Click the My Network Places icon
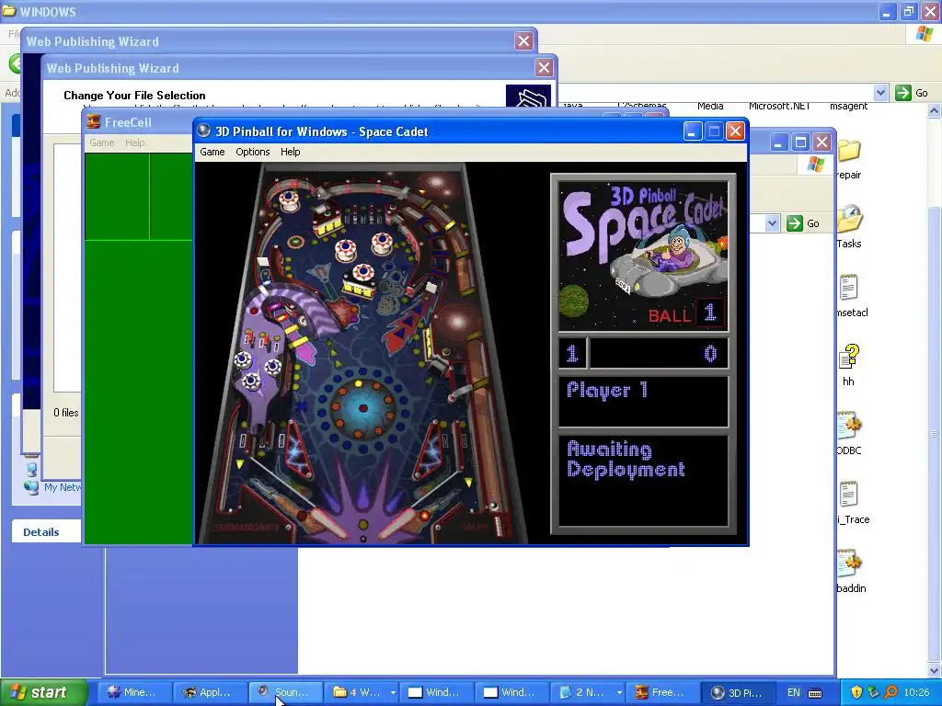942x706 pixels. click(31, 487)
